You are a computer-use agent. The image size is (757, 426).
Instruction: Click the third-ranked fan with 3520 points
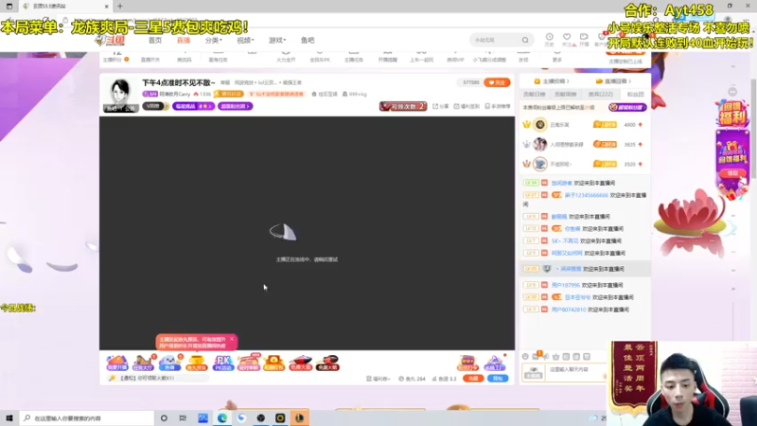click(584, 164)
